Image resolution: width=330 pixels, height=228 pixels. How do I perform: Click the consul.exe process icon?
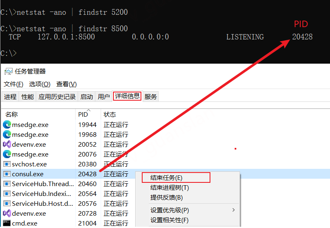pos(7,174)
